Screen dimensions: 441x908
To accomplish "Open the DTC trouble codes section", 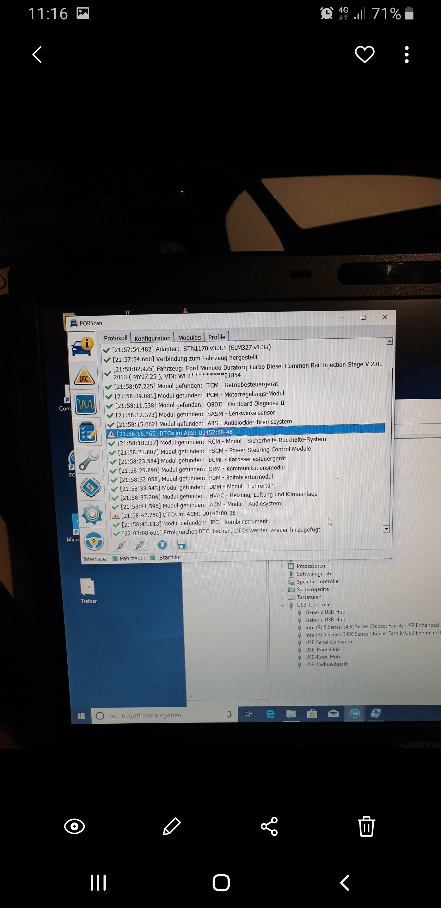I will tap(84, 376).
